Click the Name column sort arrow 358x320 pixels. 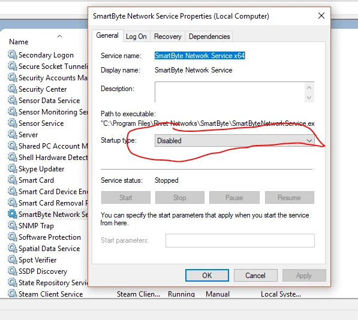point(60,36)
